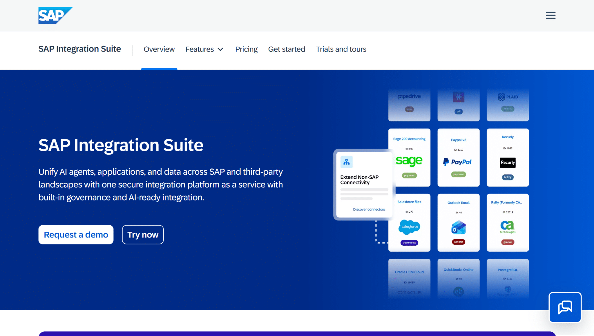Click the pipedrive logo
Screen dimensions: 594x336
pyautogui.click(x=409, y=96)
